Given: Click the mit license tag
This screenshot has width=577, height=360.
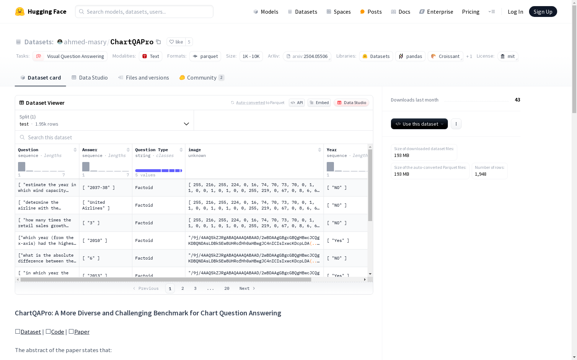Looking at the screenshot, I should pyautogui.click(x=508, y=56).
